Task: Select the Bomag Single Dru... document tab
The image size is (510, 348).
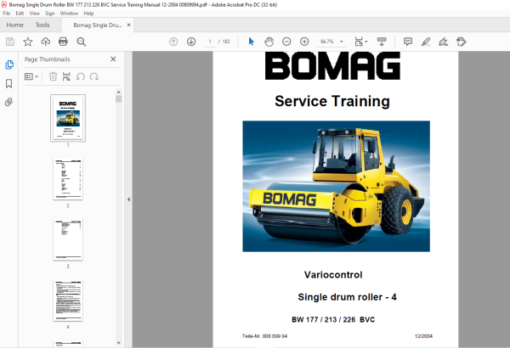Action: coord(97,25)
